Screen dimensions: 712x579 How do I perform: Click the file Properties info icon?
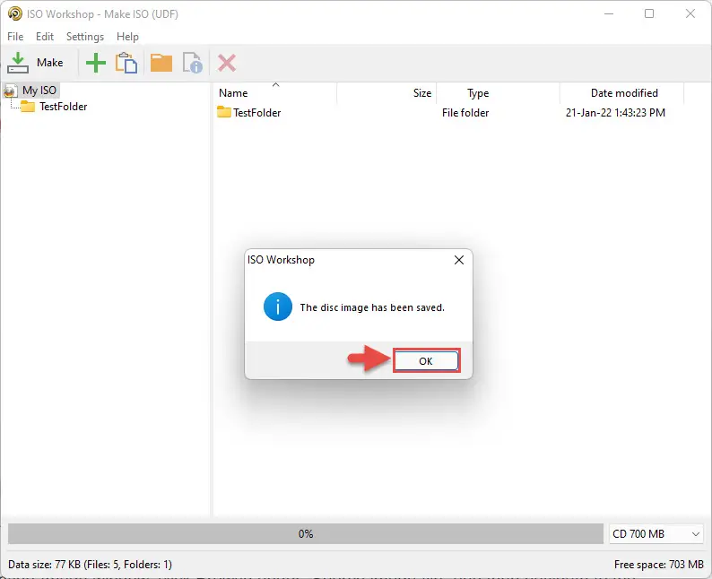[193, 63]
